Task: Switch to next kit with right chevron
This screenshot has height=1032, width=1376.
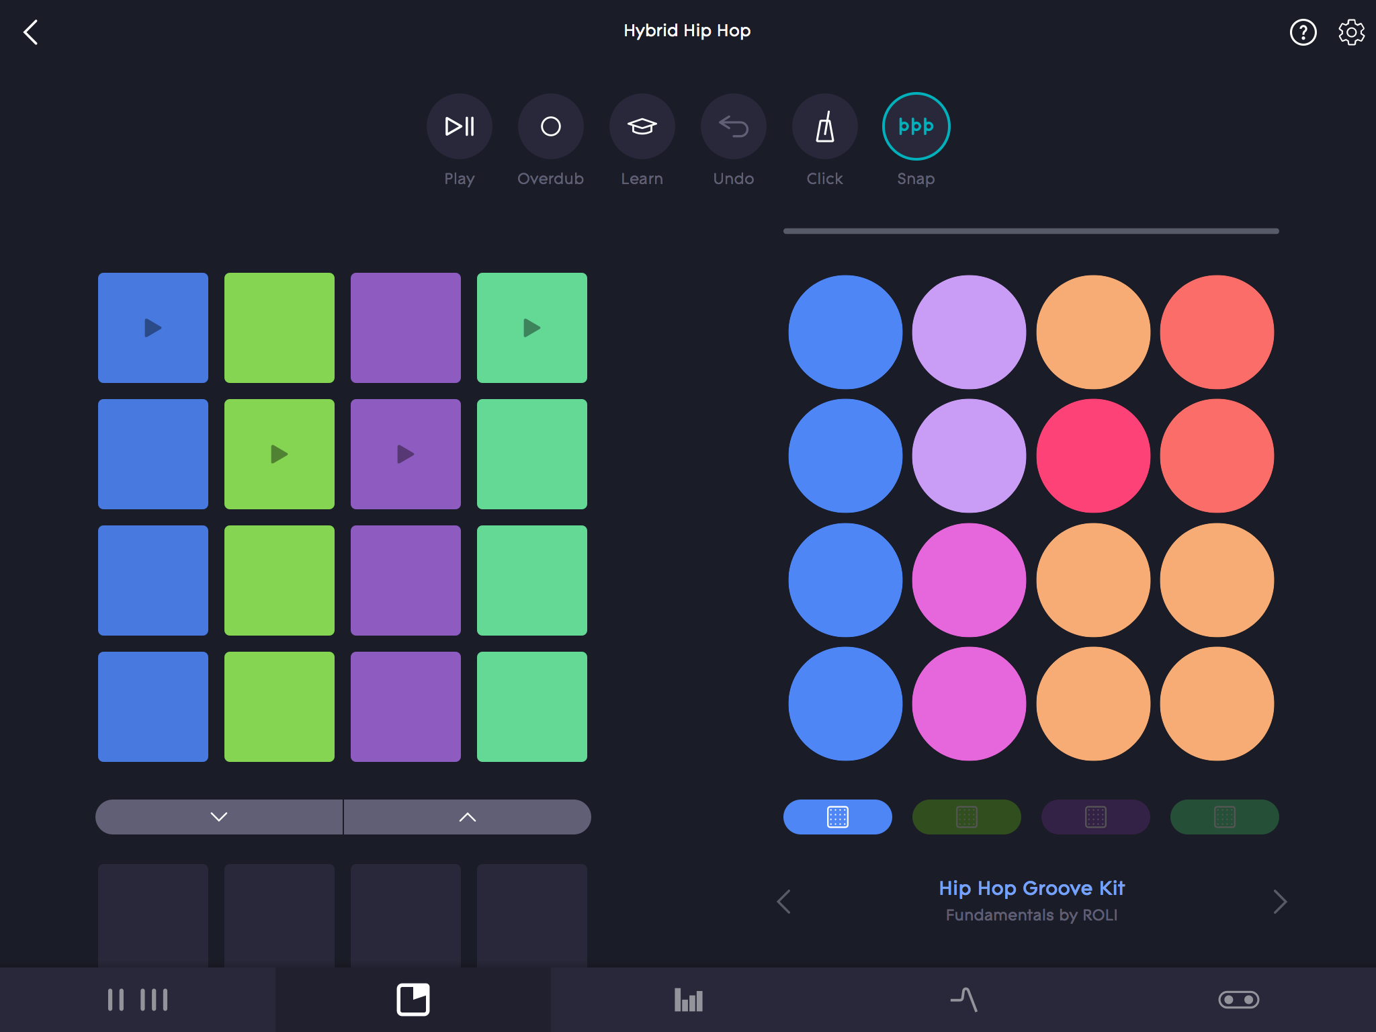Action: point(1280,902)
